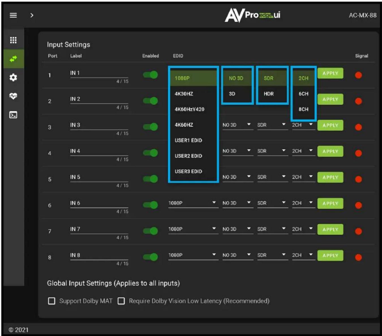
Task: Open the matrix grid view icon
Action: (x=13, y=40)
